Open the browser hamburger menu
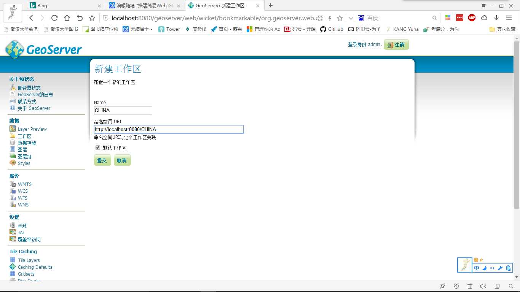Screen dimensions: 520x292 coord(509,18)
